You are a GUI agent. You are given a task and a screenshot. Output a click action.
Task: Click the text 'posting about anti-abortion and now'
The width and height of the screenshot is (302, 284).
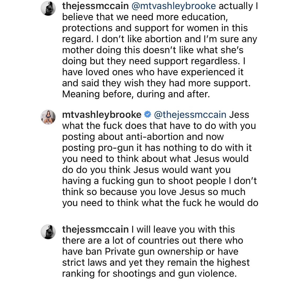pyautogui.click(x=143, y=137)
